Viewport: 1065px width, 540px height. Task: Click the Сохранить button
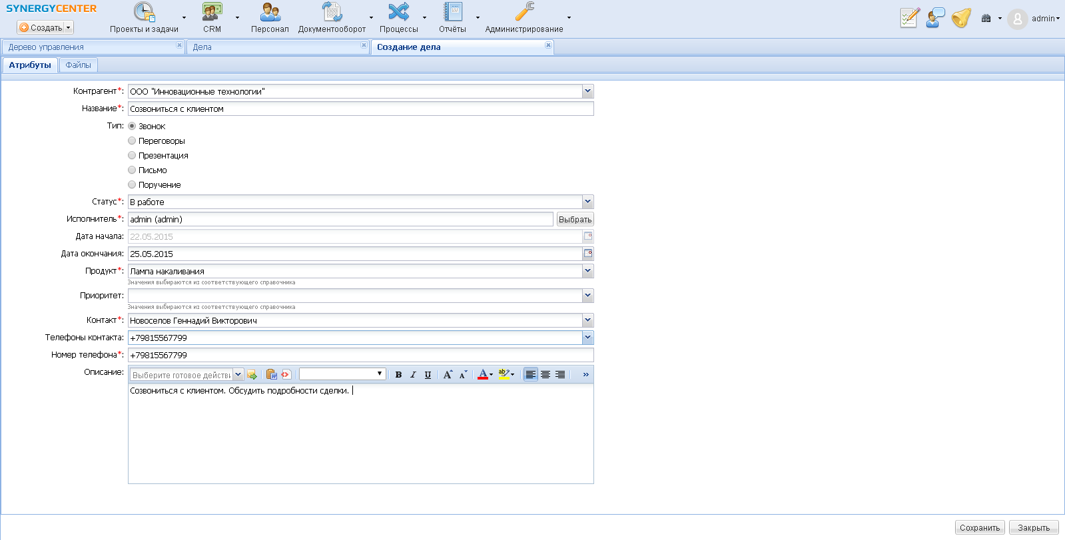point(980,527)
